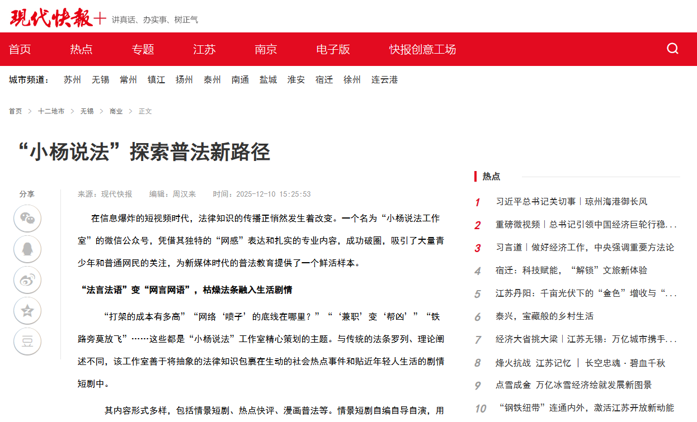
Task: Open the 热点 navigation tab
Action: coord(81,49)
